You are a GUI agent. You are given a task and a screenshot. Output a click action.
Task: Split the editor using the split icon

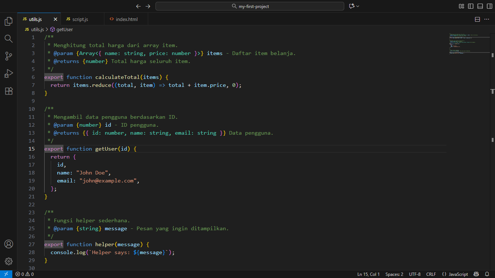point(477,19)
